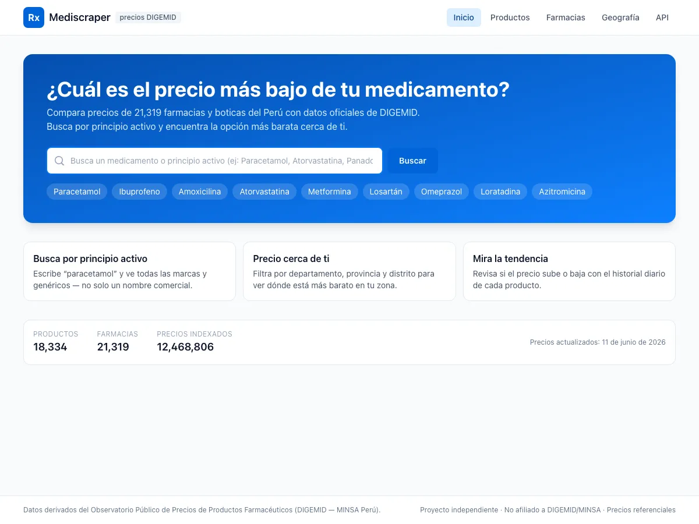
Task: Choose the Losartán chip
Action: pyautogui.click(x=386, y=192)
